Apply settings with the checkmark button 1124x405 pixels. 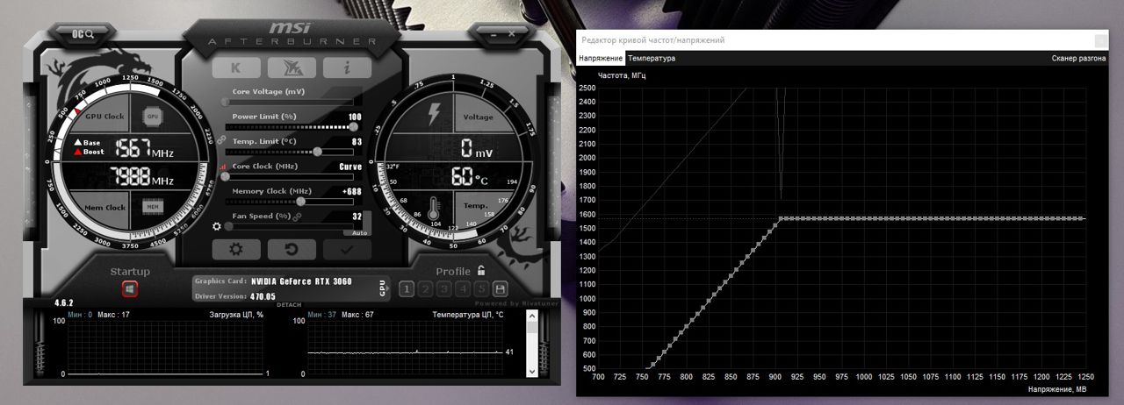347,249
